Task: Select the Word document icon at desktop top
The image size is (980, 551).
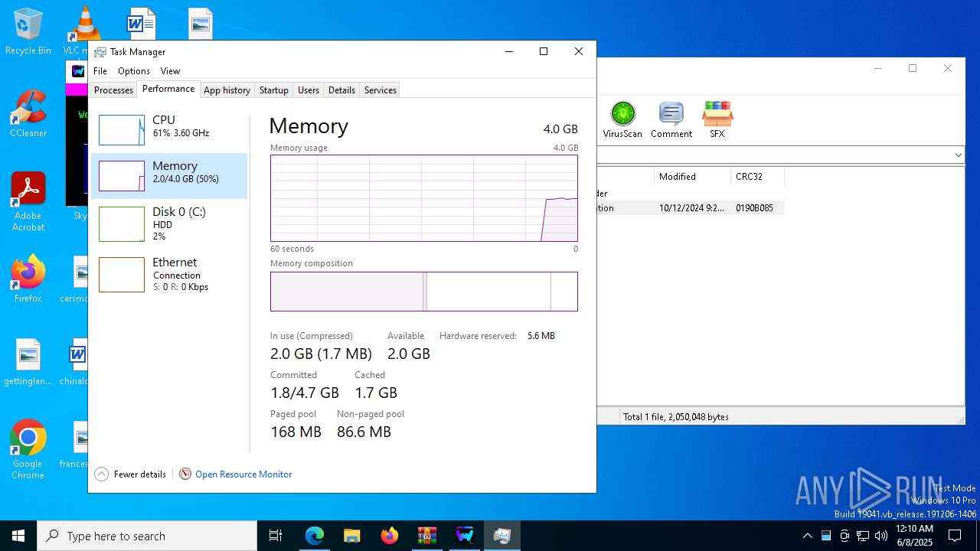Action: point(141,23)
